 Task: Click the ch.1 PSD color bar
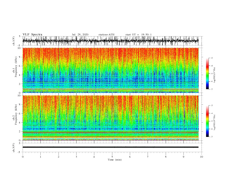click(x=208, y=74)
